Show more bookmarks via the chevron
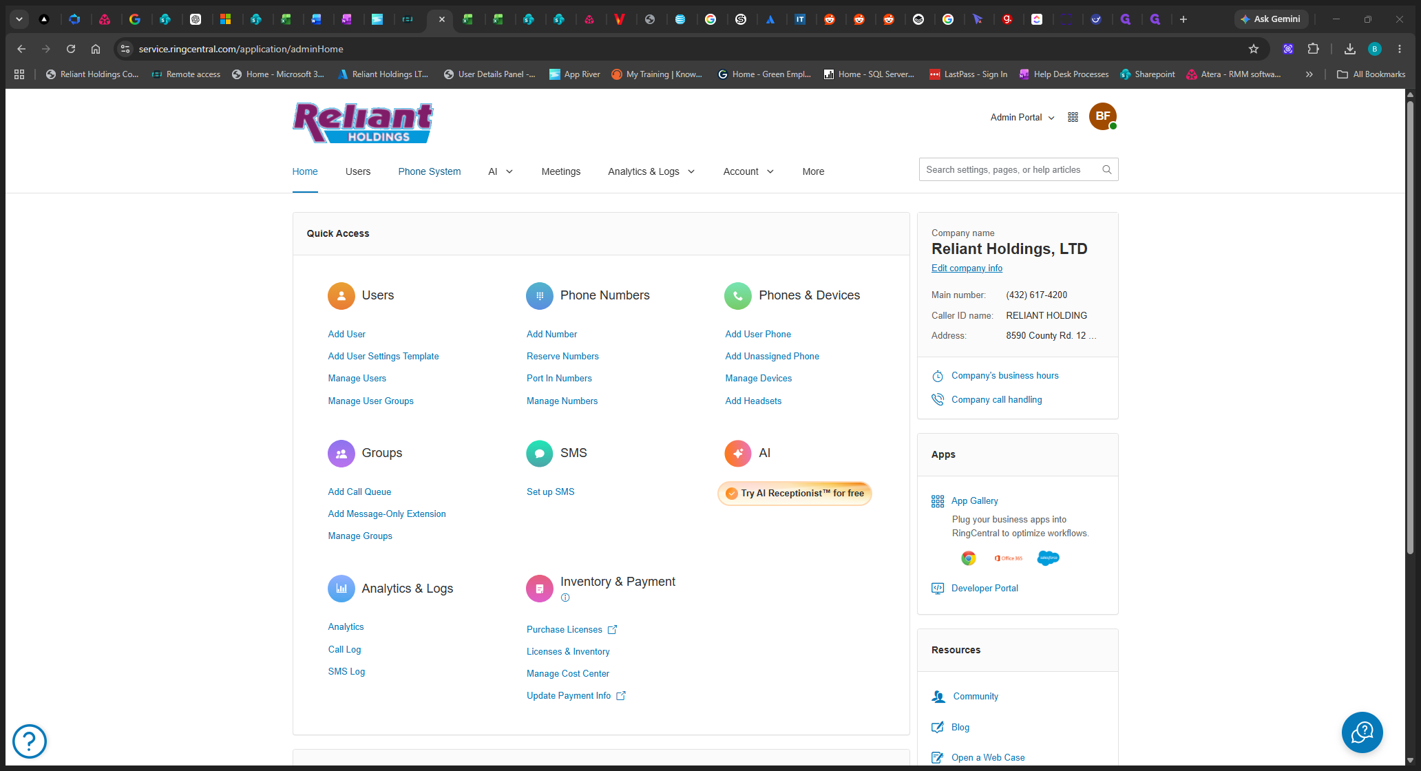This screenshot has width=1421, height=771. click(1309, 74)
